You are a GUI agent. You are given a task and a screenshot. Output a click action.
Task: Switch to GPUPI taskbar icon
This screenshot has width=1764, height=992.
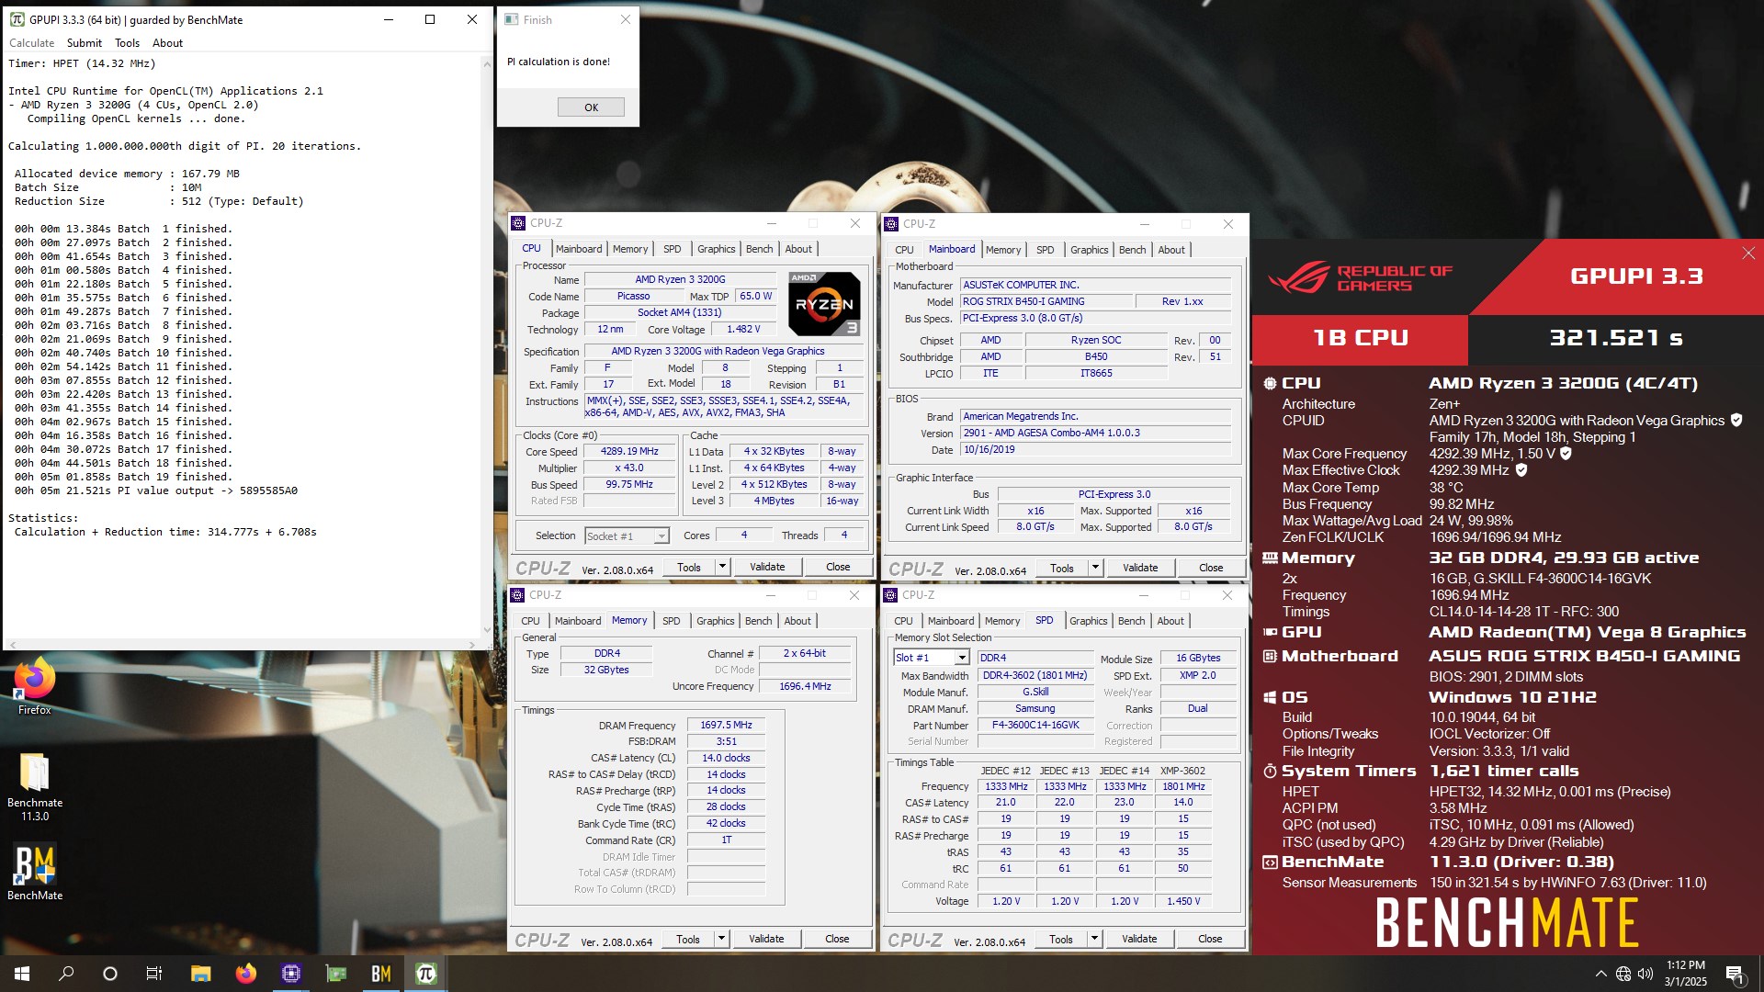pos(426,974)
